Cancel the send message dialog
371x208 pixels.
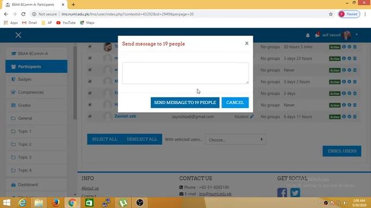tap(235, 103)
